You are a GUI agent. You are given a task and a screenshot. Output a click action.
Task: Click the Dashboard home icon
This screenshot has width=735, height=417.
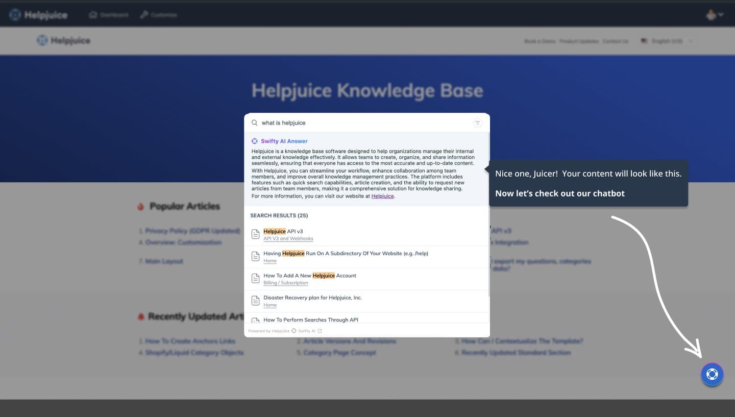pyautogui.click(x=93, y=15)
